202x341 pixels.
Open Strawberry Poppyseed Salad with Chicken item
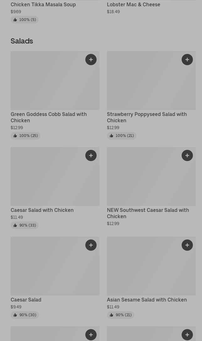[147, 117]
